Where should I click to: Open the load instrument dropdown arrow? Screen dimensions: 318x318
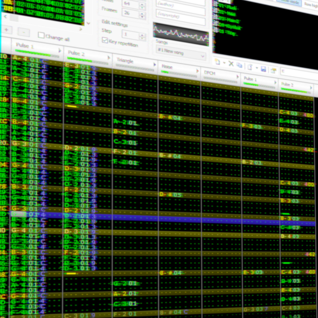[257, 68]
